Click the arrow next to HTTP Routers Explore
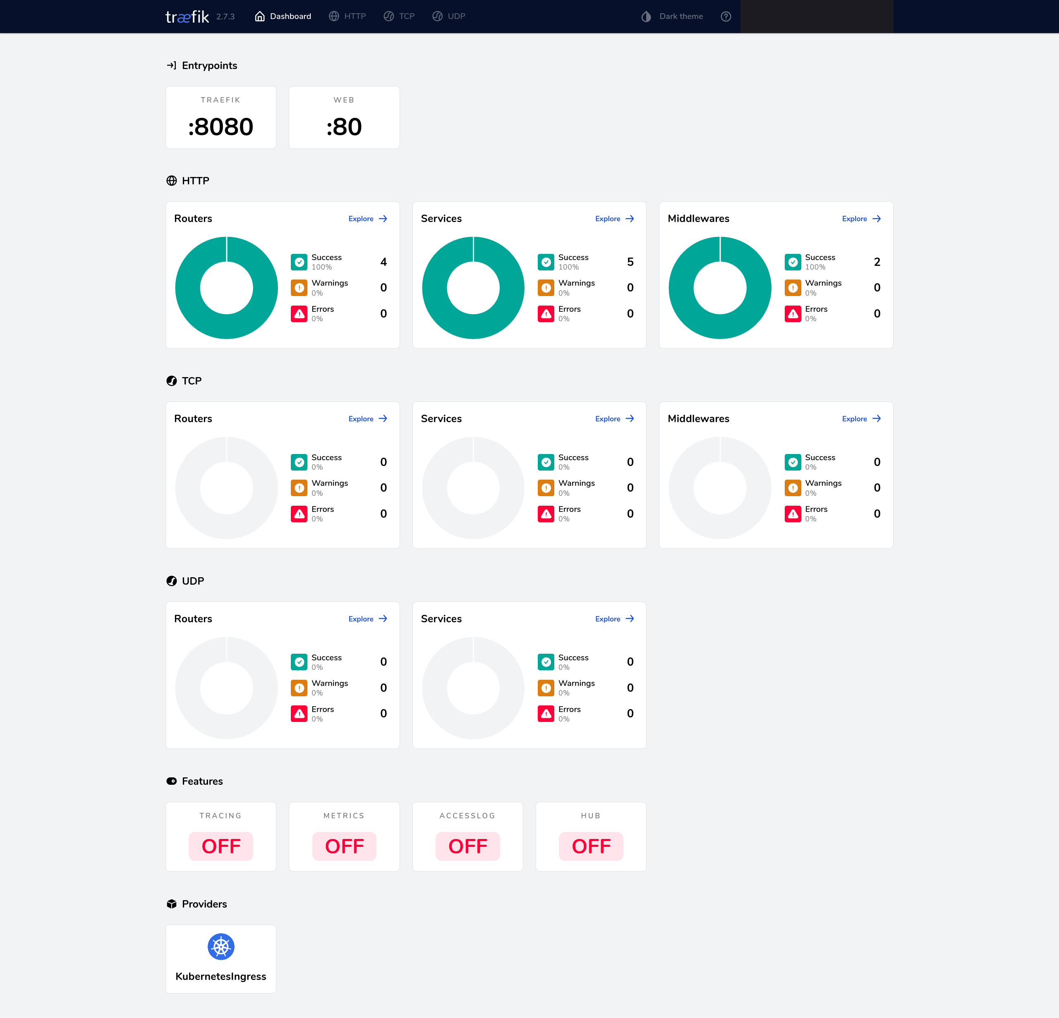The image size is (1059, 1018). tap(383, 219)
